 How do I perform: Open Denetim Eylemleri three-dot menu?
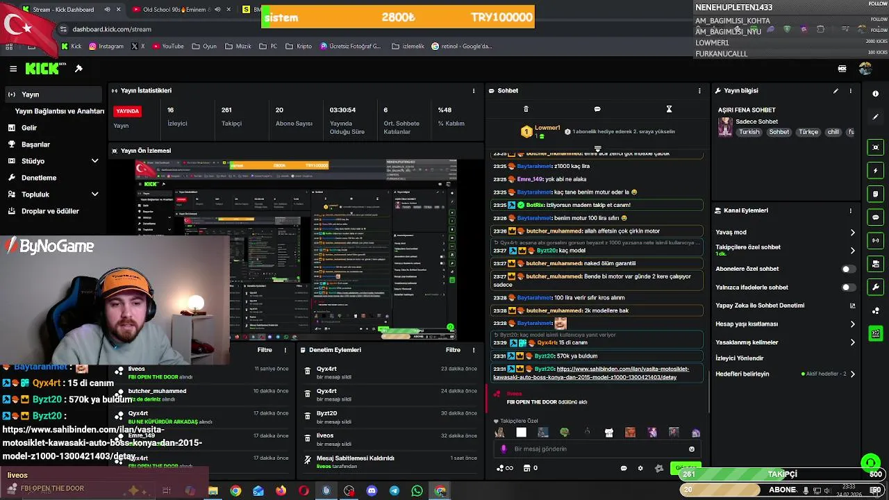click(x=474, y=350)
